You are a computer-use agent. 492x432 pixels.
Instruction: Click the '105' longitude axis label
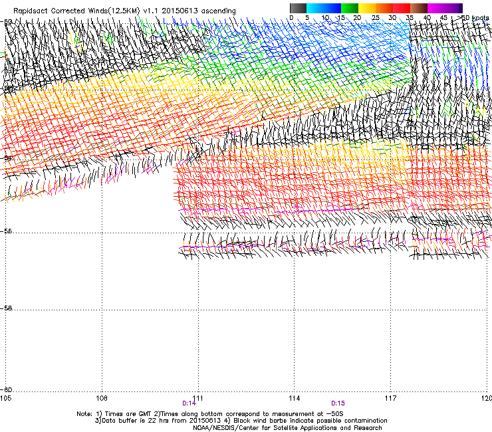pos(5,398)
